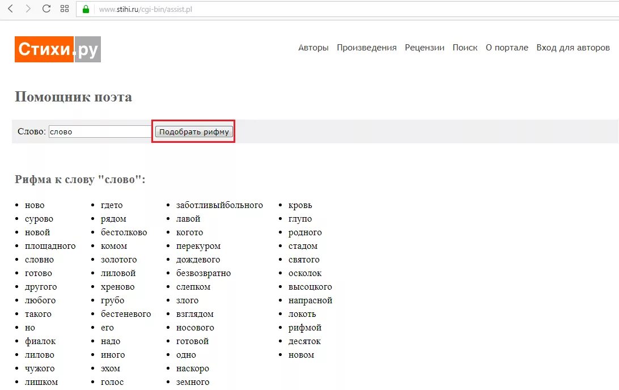
Task: Select rhyme word "осколок"
Action: click(x=305, y=273)
